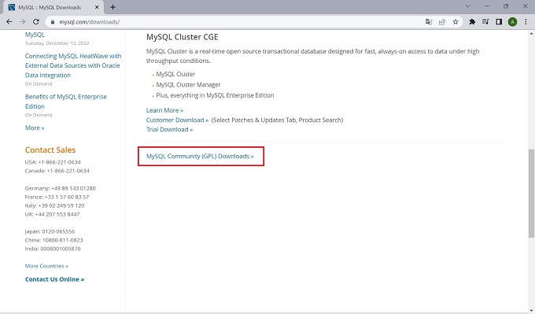Open Learn More link for Cluster CGE
The image size is (535, 314).
[164, 110]
